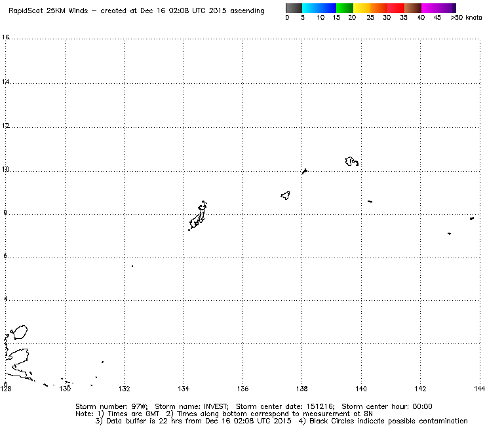485x426 pixels.
Task: Click the small atoll outline between 136E and 138E
Action: (x=286, y=195)
